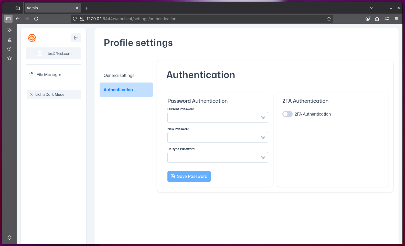Toggle the browser sidebar button

[8, 19]
